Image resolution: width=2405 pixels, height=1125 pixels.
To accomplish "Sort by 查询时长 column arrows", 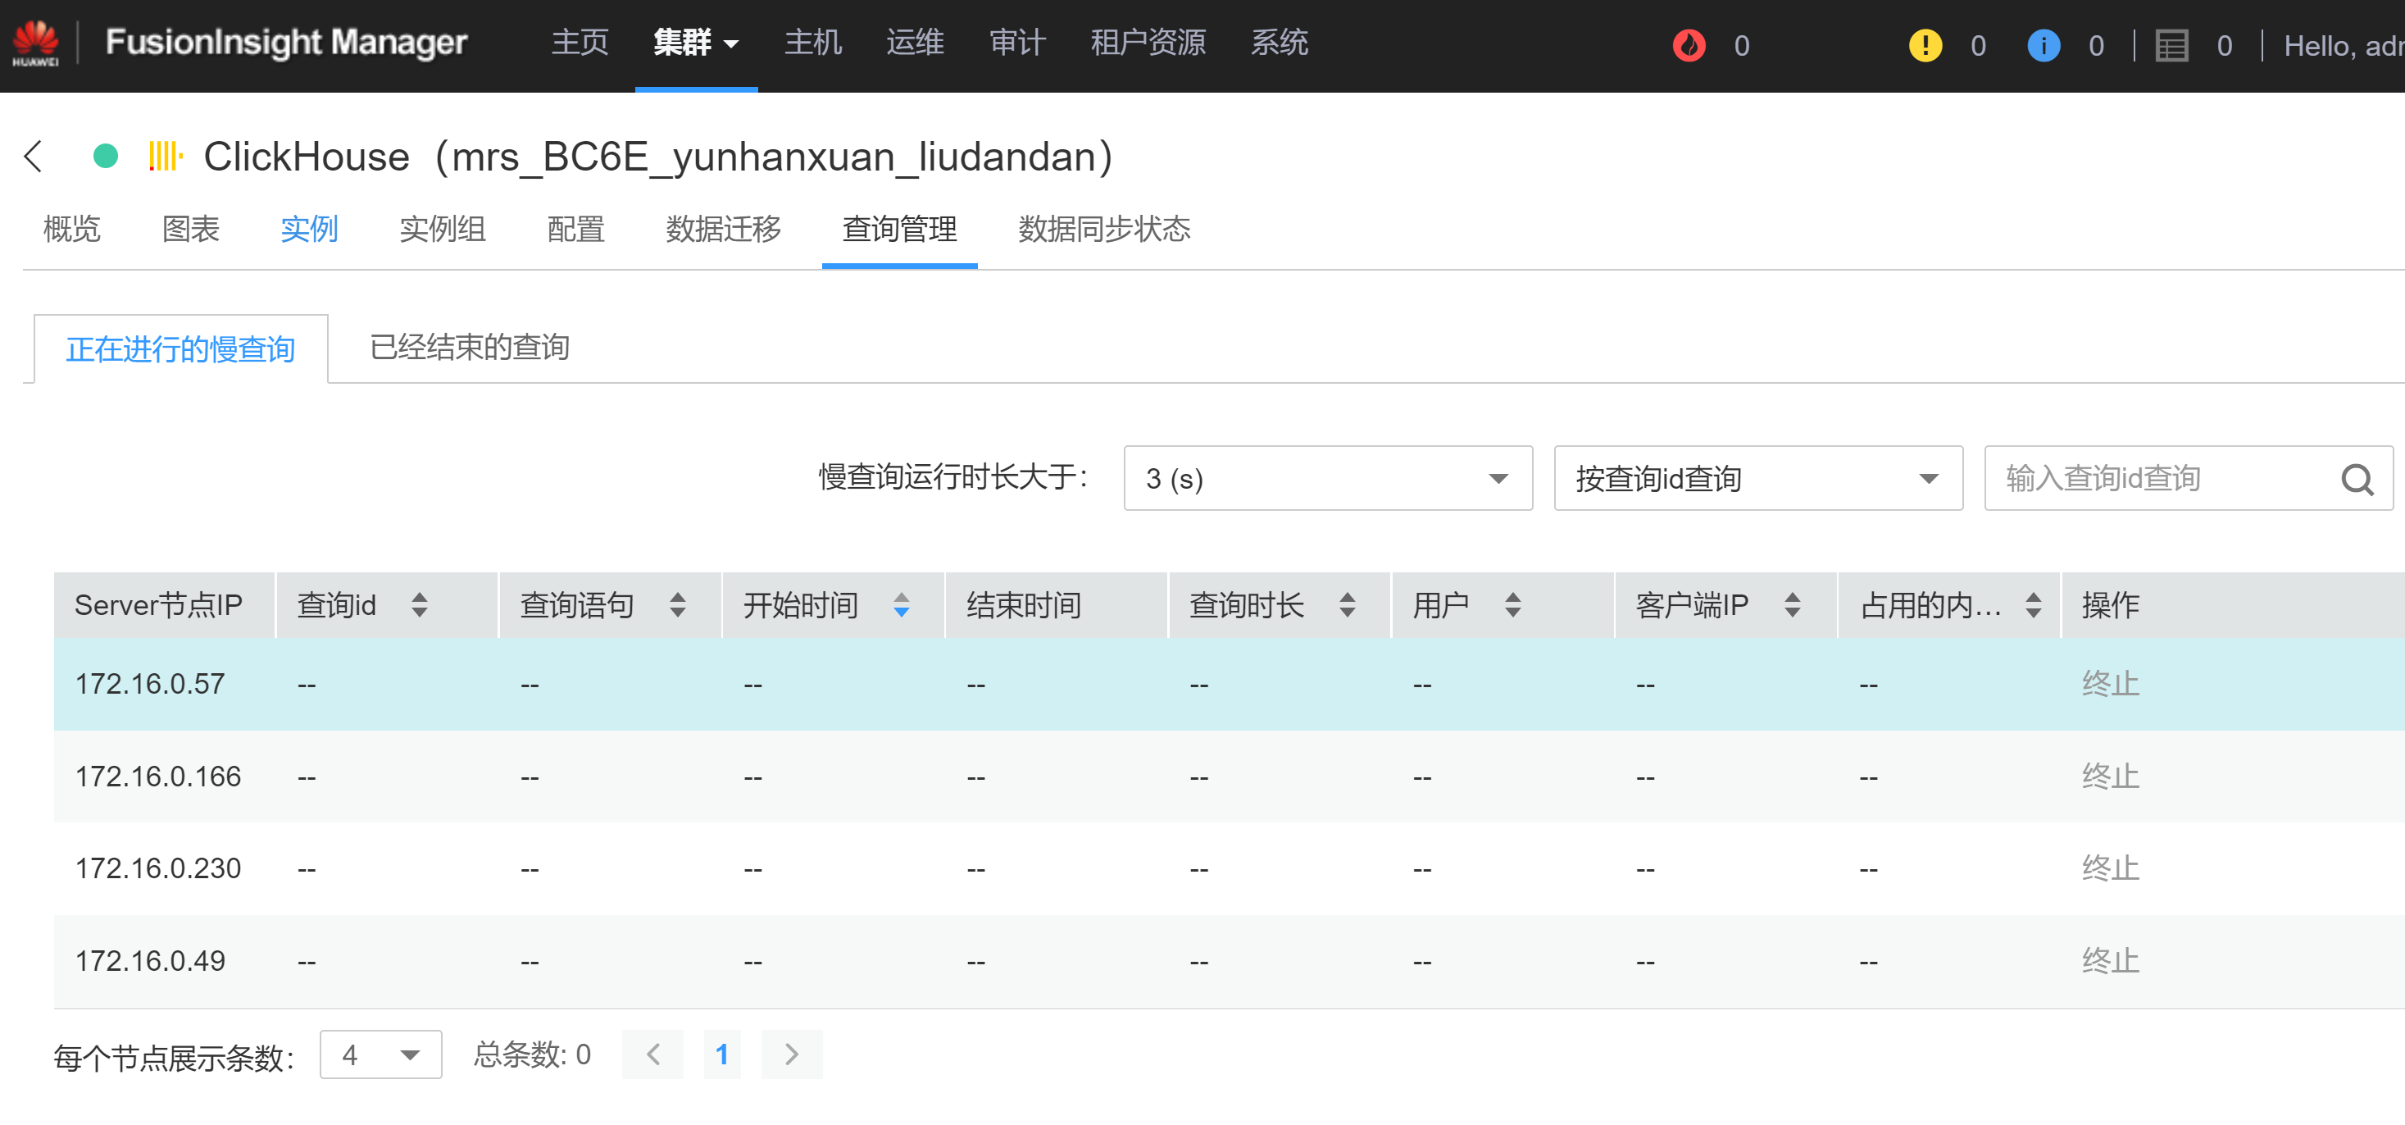I will coord(1346,605).
